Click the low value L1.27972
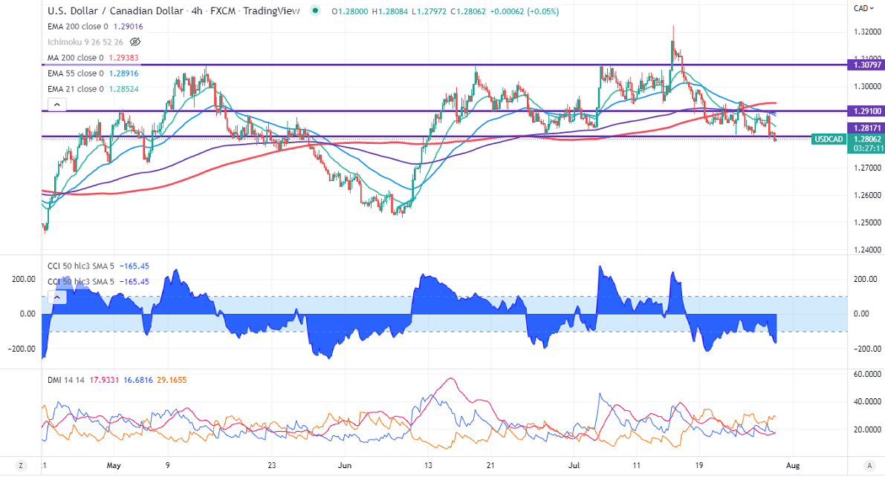 coord(429,11)
